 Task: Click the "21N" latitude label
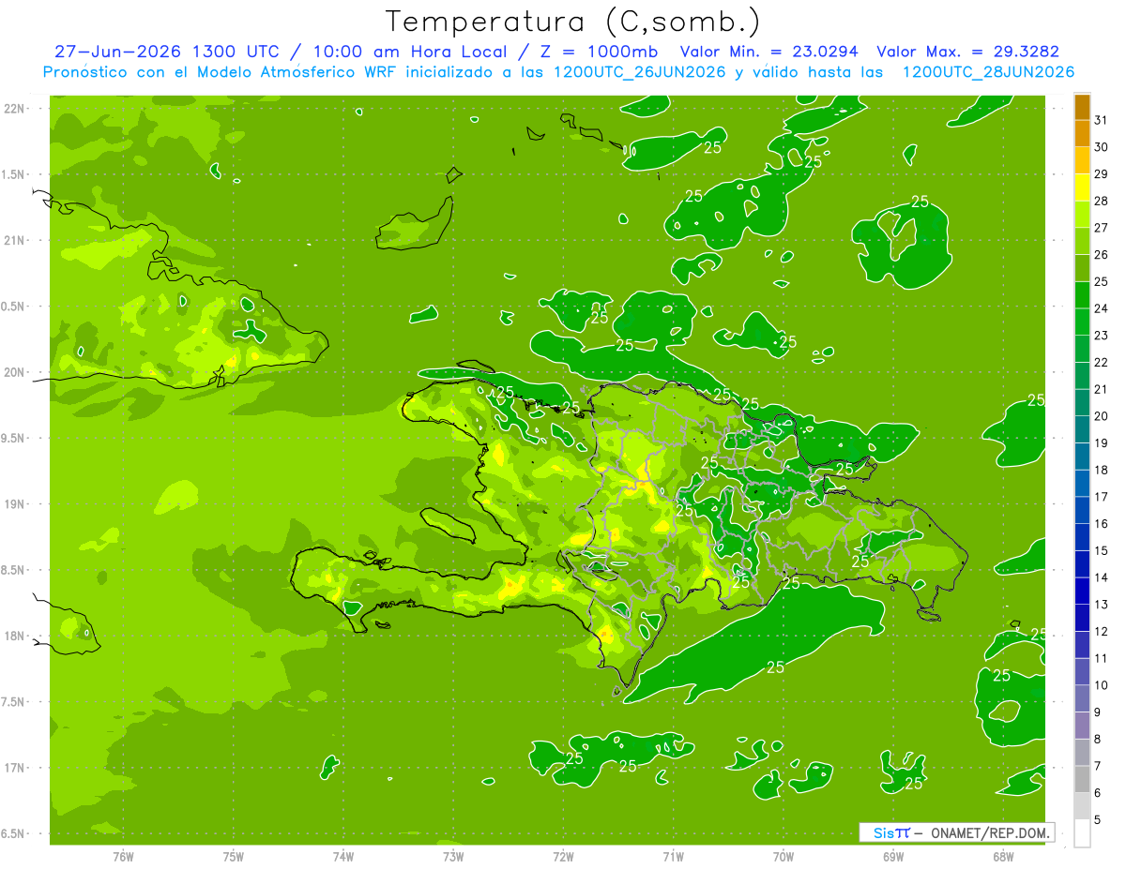[16, 241]
